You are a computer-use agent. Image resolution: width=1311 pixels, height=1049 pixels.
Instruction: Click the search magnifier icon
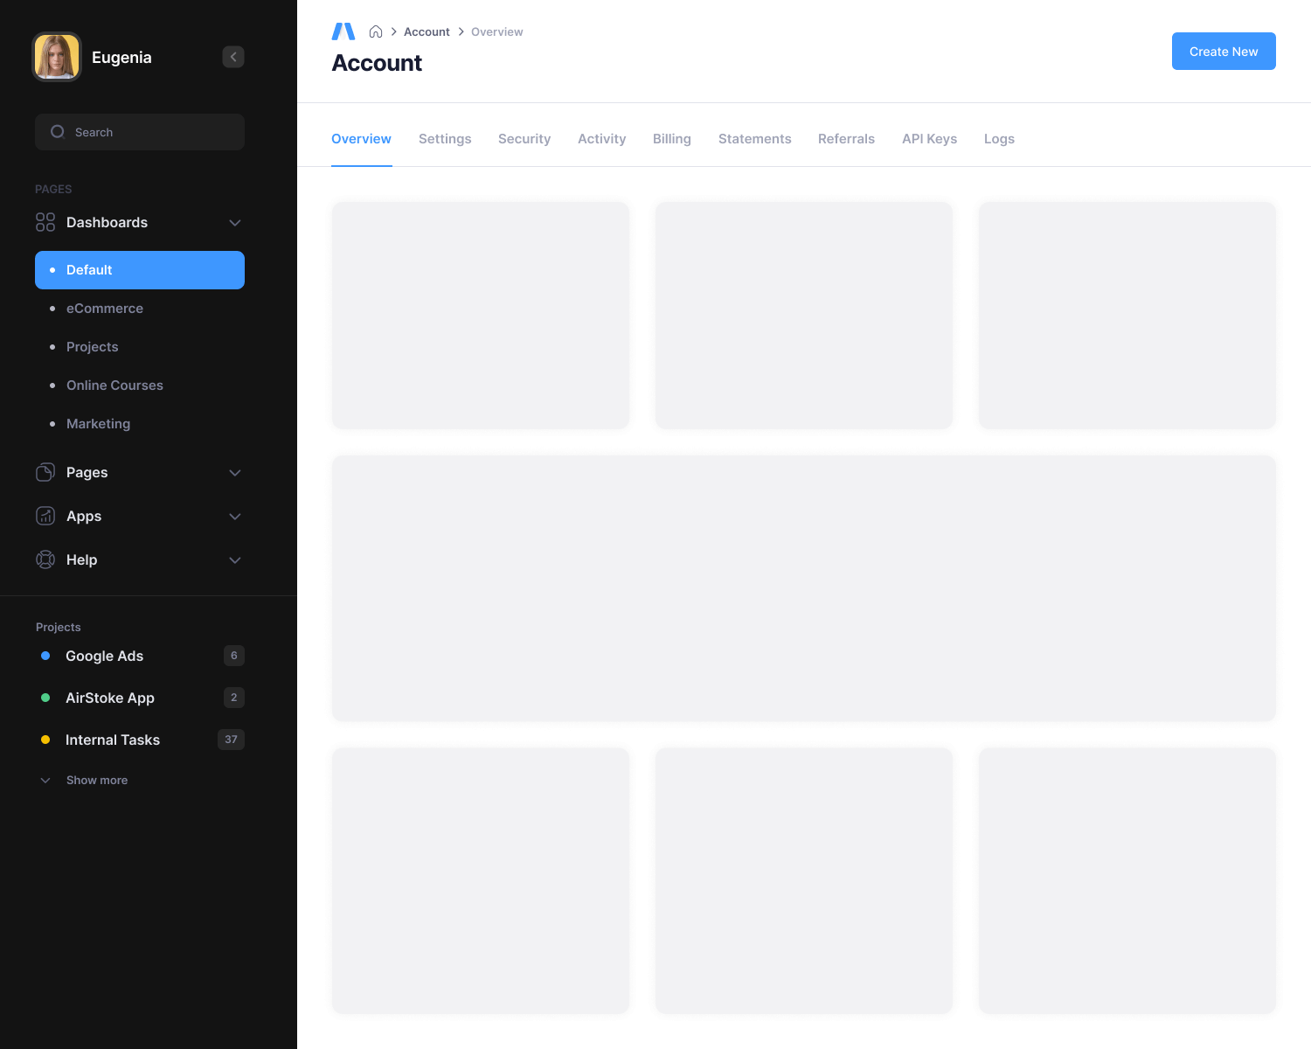[x=58, y=132]
